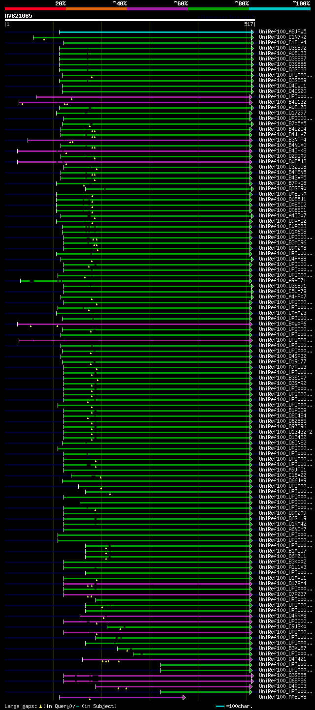Open UniRef100_Q4CWL1 entry
The image size is (315, 710).
click(x=283, y=86)
